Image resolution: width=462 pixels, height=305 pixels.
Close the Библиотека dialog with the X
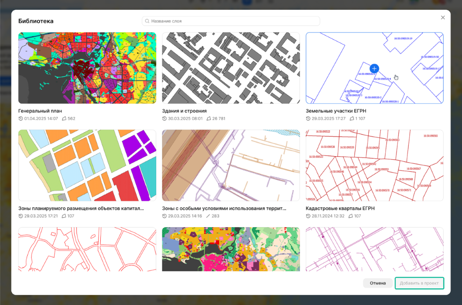point(443,18)
